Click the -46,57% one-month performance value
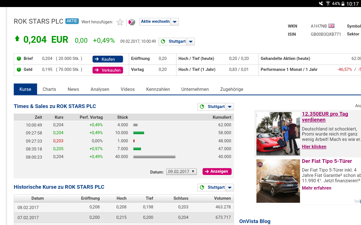Viewport: 361px width, 225px height. 345,69
